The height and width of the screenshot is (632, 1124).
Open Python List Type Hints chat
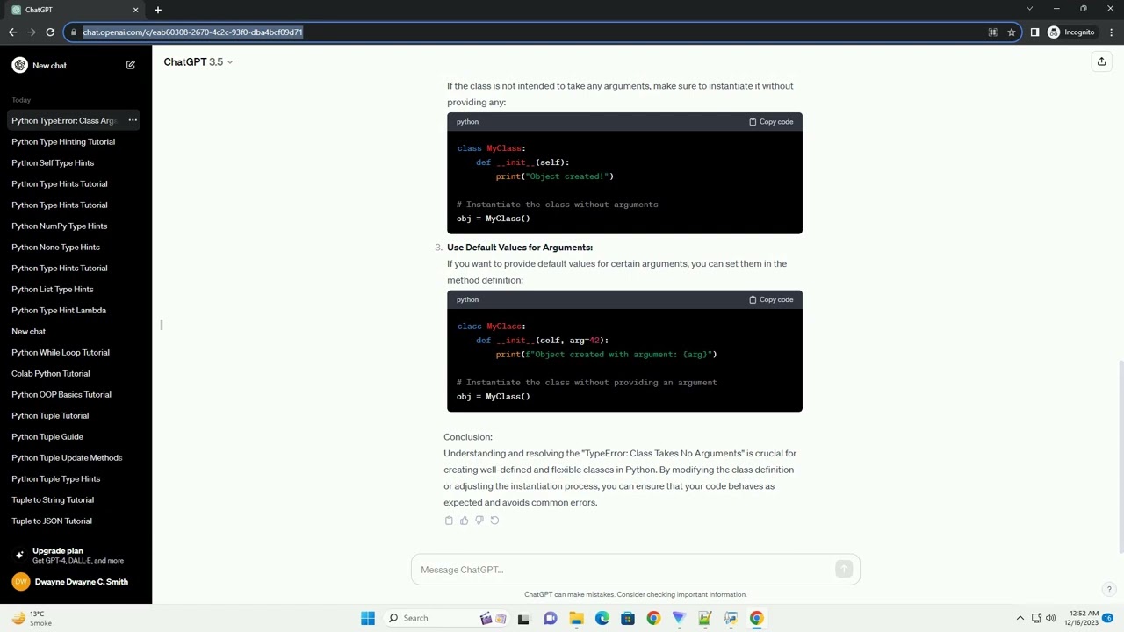coord(53,289)
